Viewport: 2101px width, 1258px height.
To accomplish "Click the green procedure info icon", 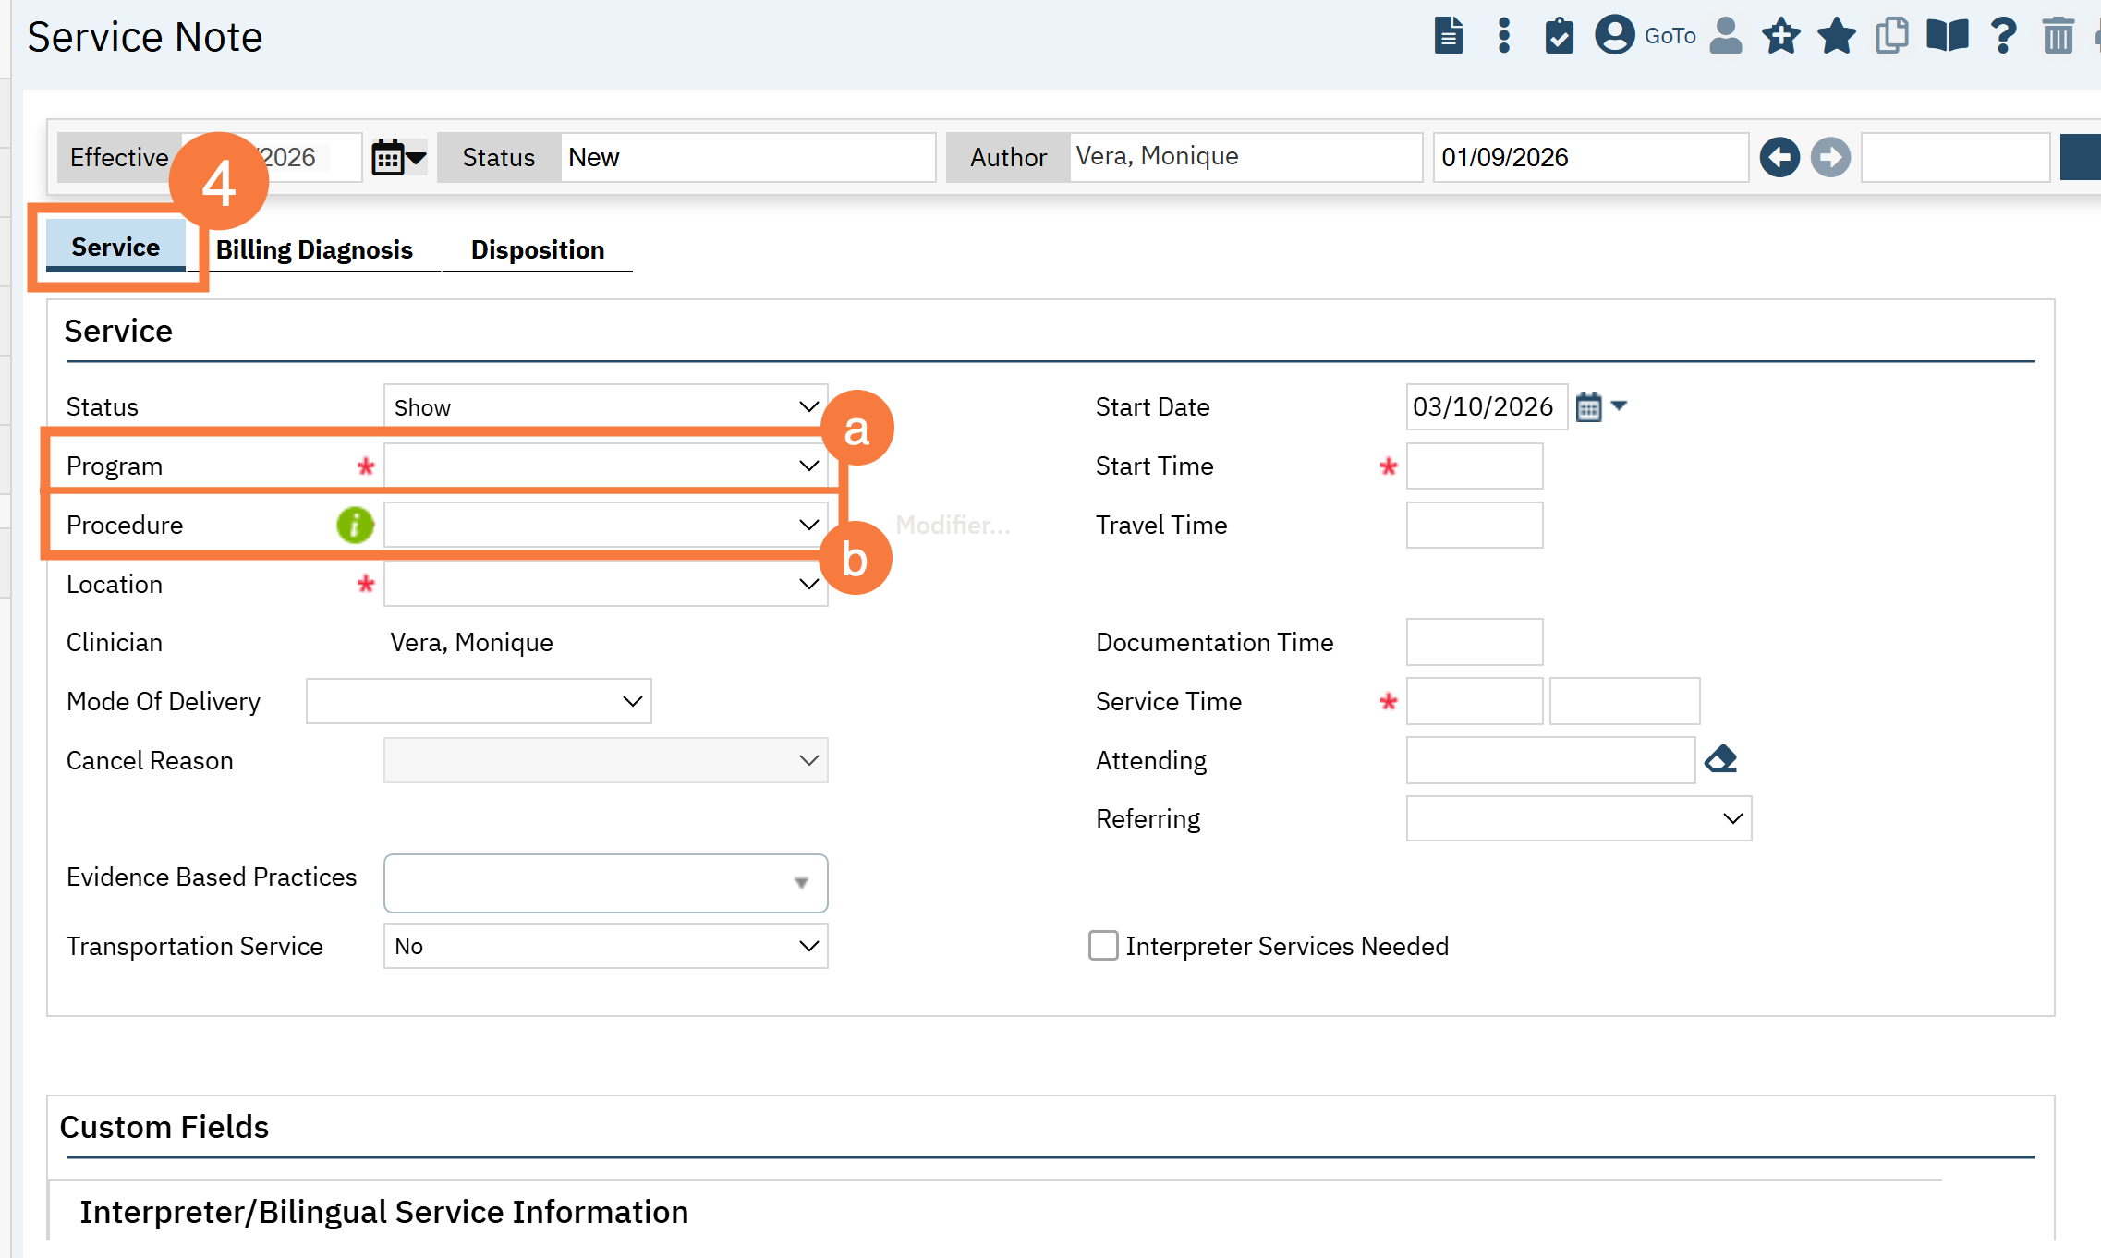I will pyautogui.click(x=355, y=525).
